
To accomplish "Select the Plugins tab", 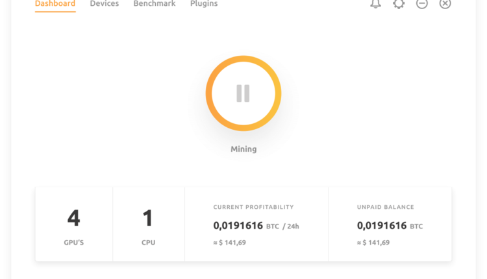I will [204, 4].
